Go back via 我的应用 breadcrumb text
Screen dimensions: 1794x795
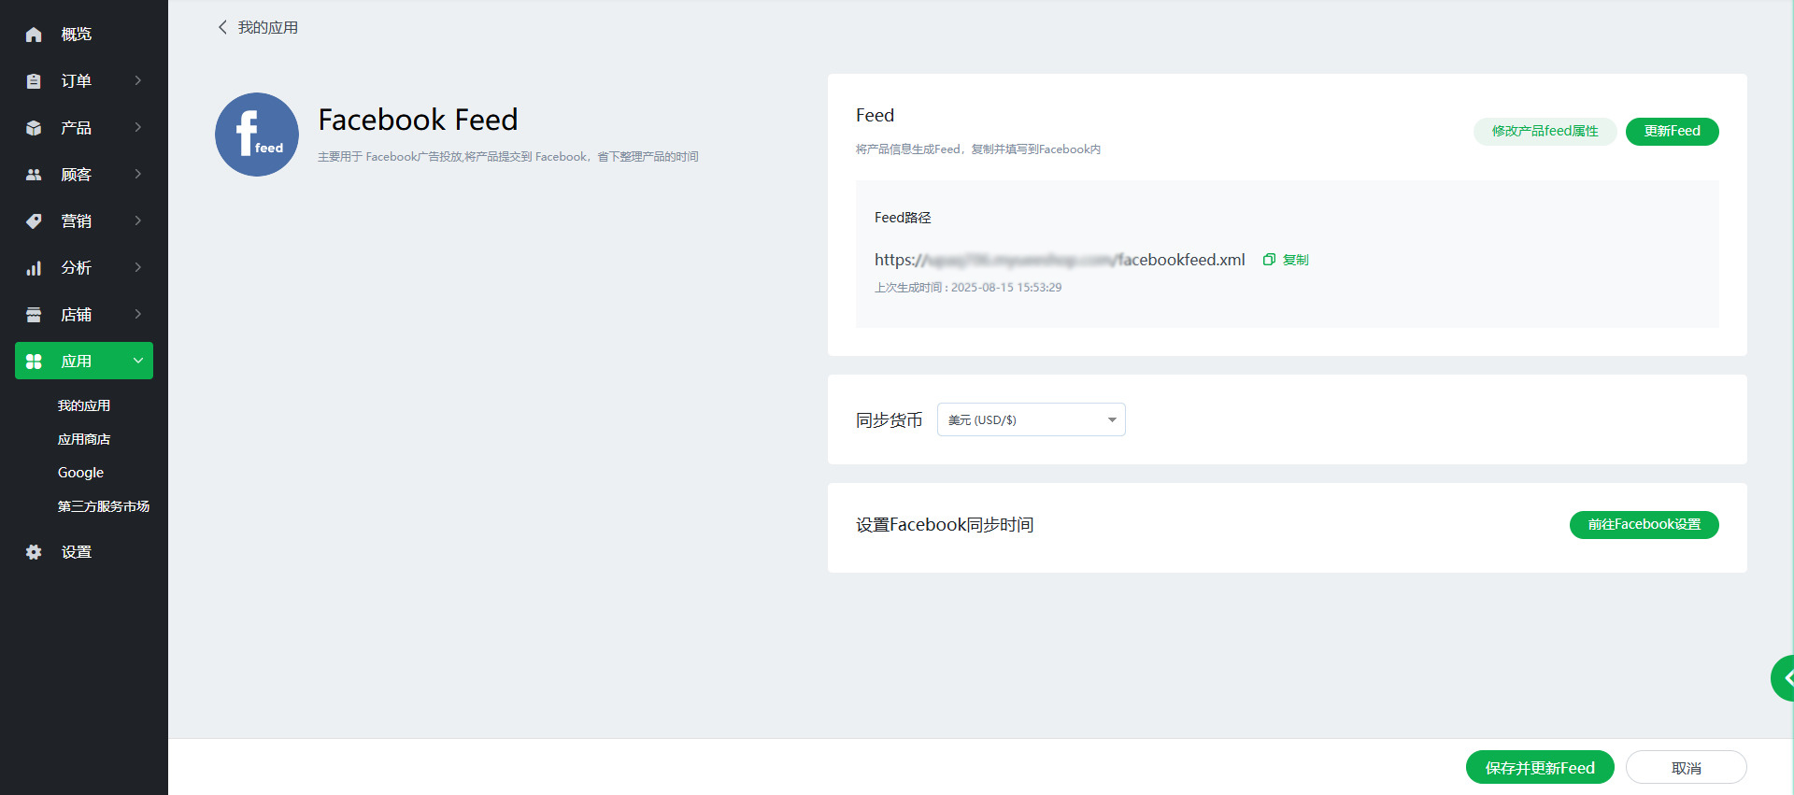pyautogui.click(x=268, y=27)
